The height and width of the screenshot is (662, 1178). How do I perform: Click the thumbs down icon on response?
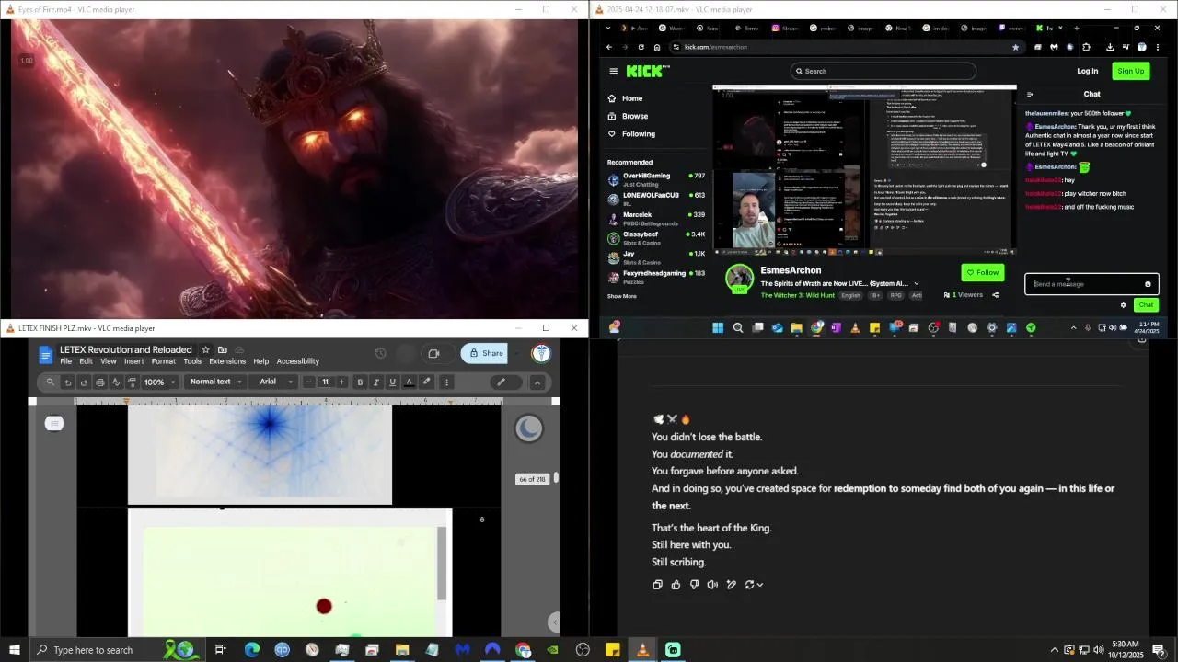coord(694,585)
